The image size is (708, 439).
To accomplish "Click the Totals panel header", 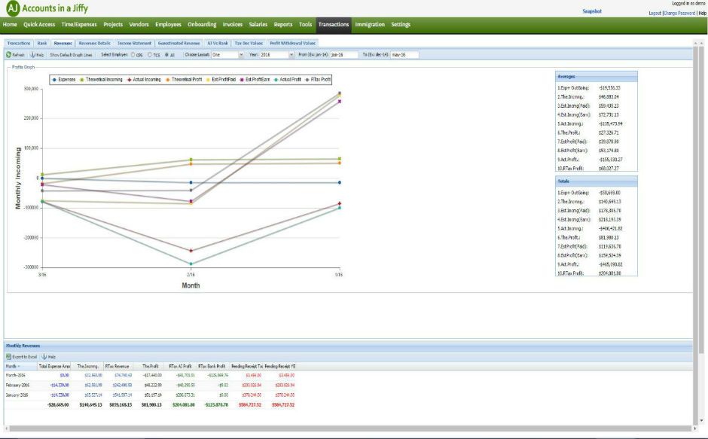I will tap(596, 181).
